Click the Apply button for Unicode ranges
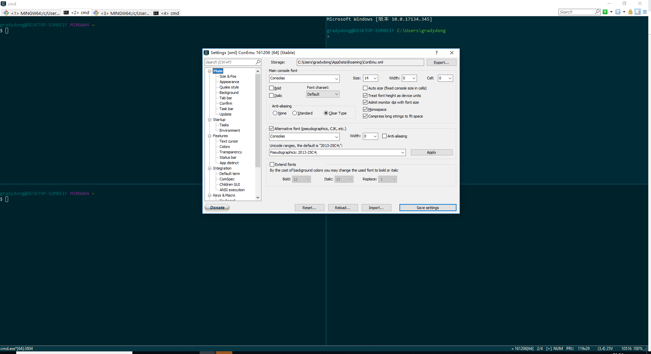Viewport: 651px width, 354px height. click(432, 152)
